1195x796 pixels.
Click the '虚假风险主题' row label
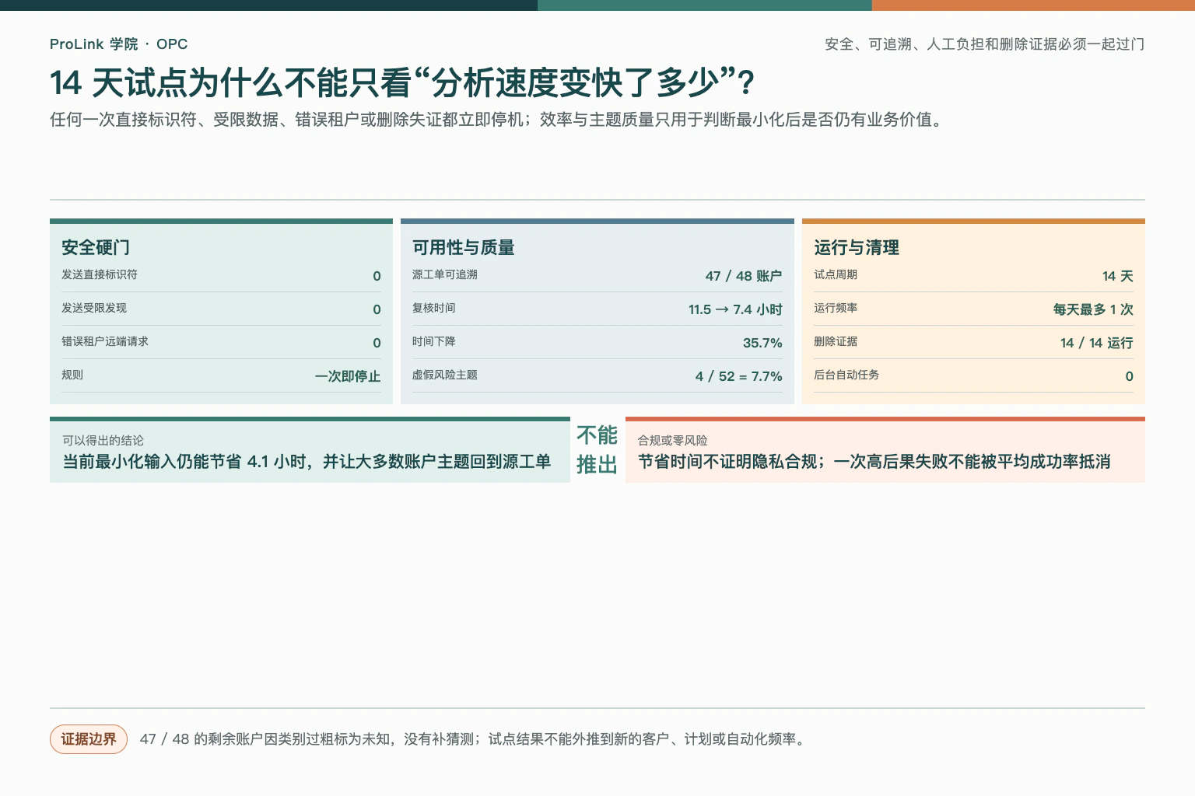[445, 375]
